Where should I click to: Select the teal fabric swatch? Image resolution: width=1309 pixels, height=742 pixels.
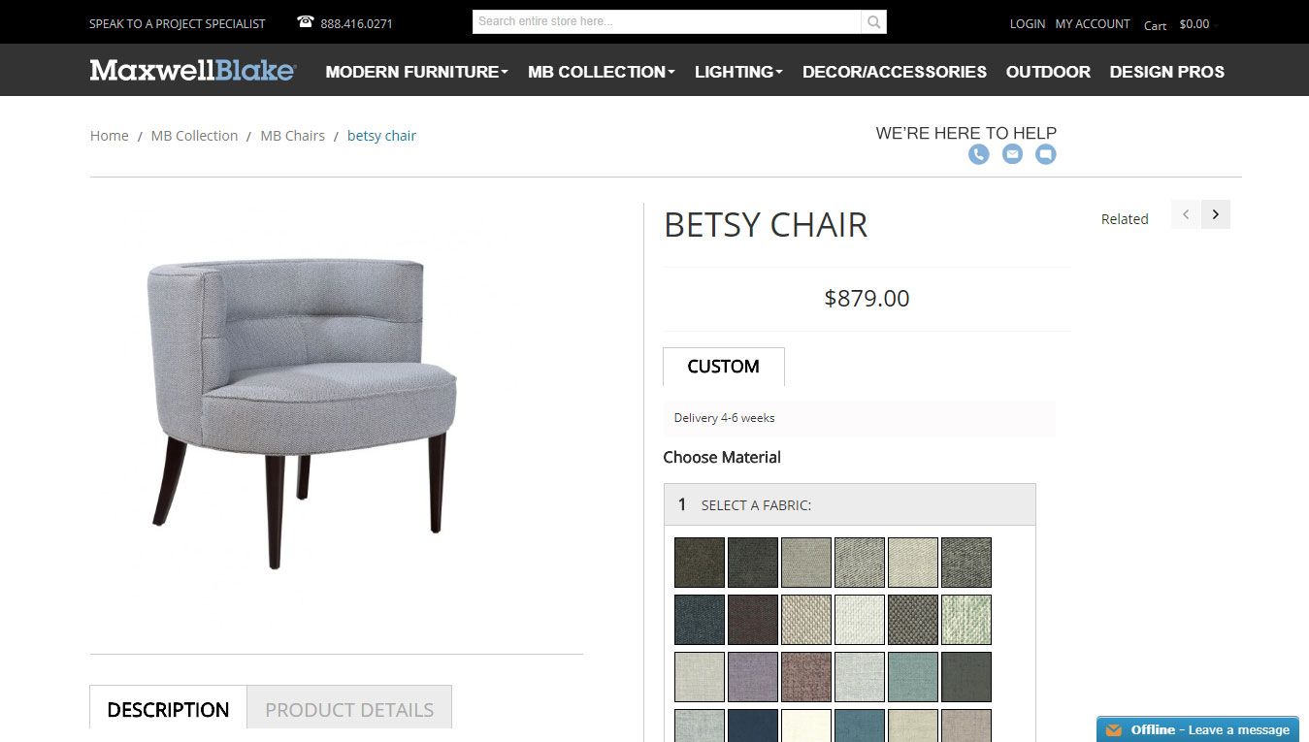(913, 676)
